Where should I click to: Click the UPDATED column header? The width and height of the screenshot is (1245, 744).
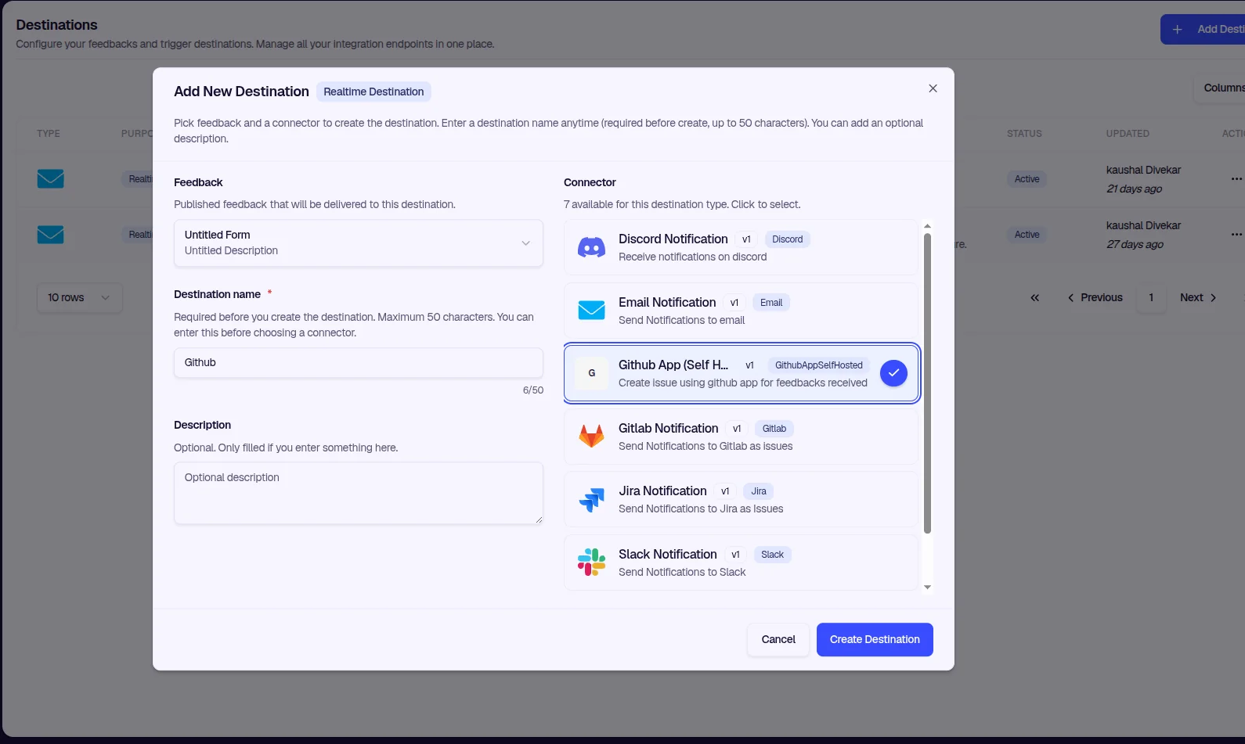click(1128, 134)
